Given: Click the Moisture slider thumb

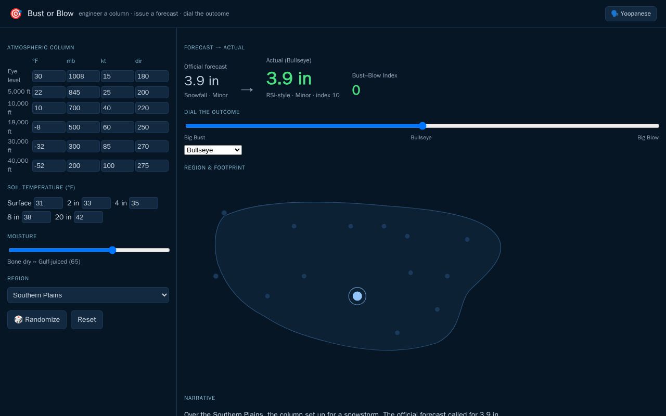Looking at the screenshot, I should (x=112, y=250).
